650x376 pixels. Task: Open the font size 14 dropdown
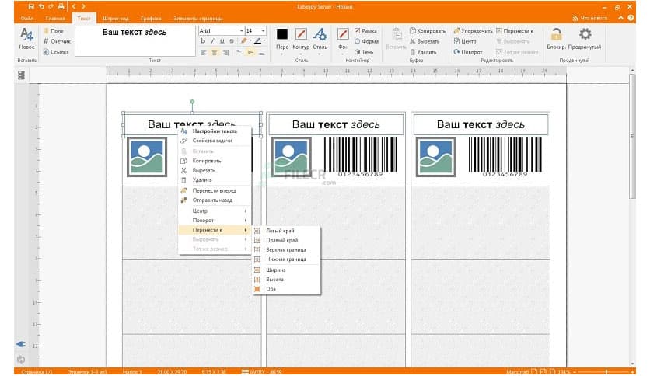click(255, 30)
